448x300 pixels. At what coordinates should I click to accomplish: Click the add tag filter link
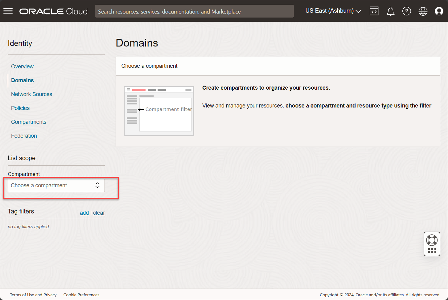click(x=84, y=213)
